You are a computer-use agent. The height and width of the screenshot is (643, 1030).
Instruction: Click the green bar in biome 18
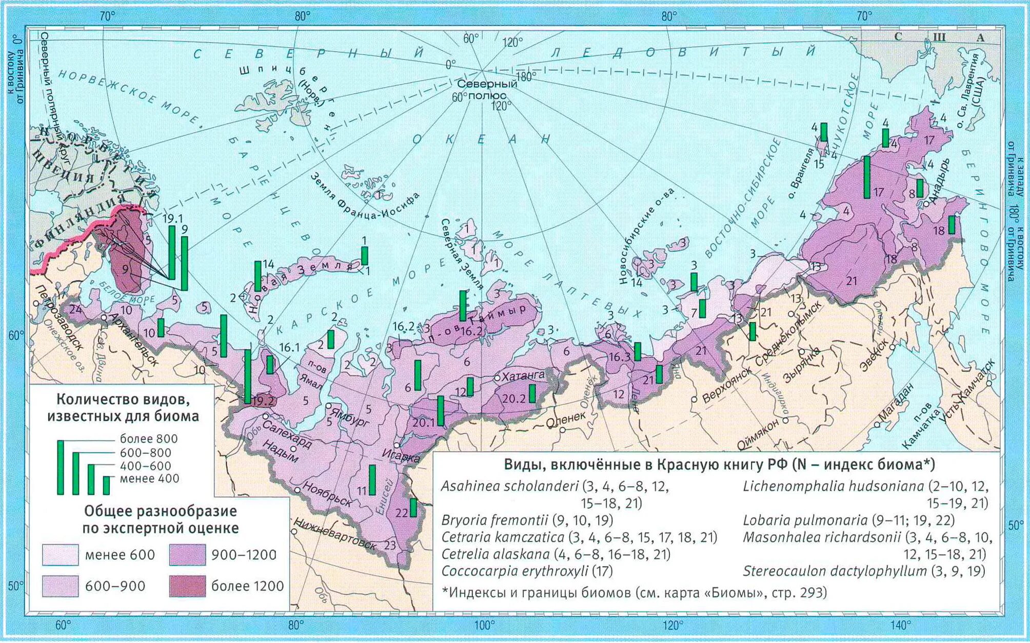tap(952, 225)
